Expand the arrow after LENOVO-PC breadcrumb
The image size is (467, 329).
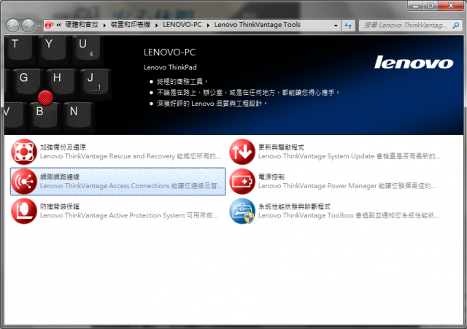coord(208,26)
